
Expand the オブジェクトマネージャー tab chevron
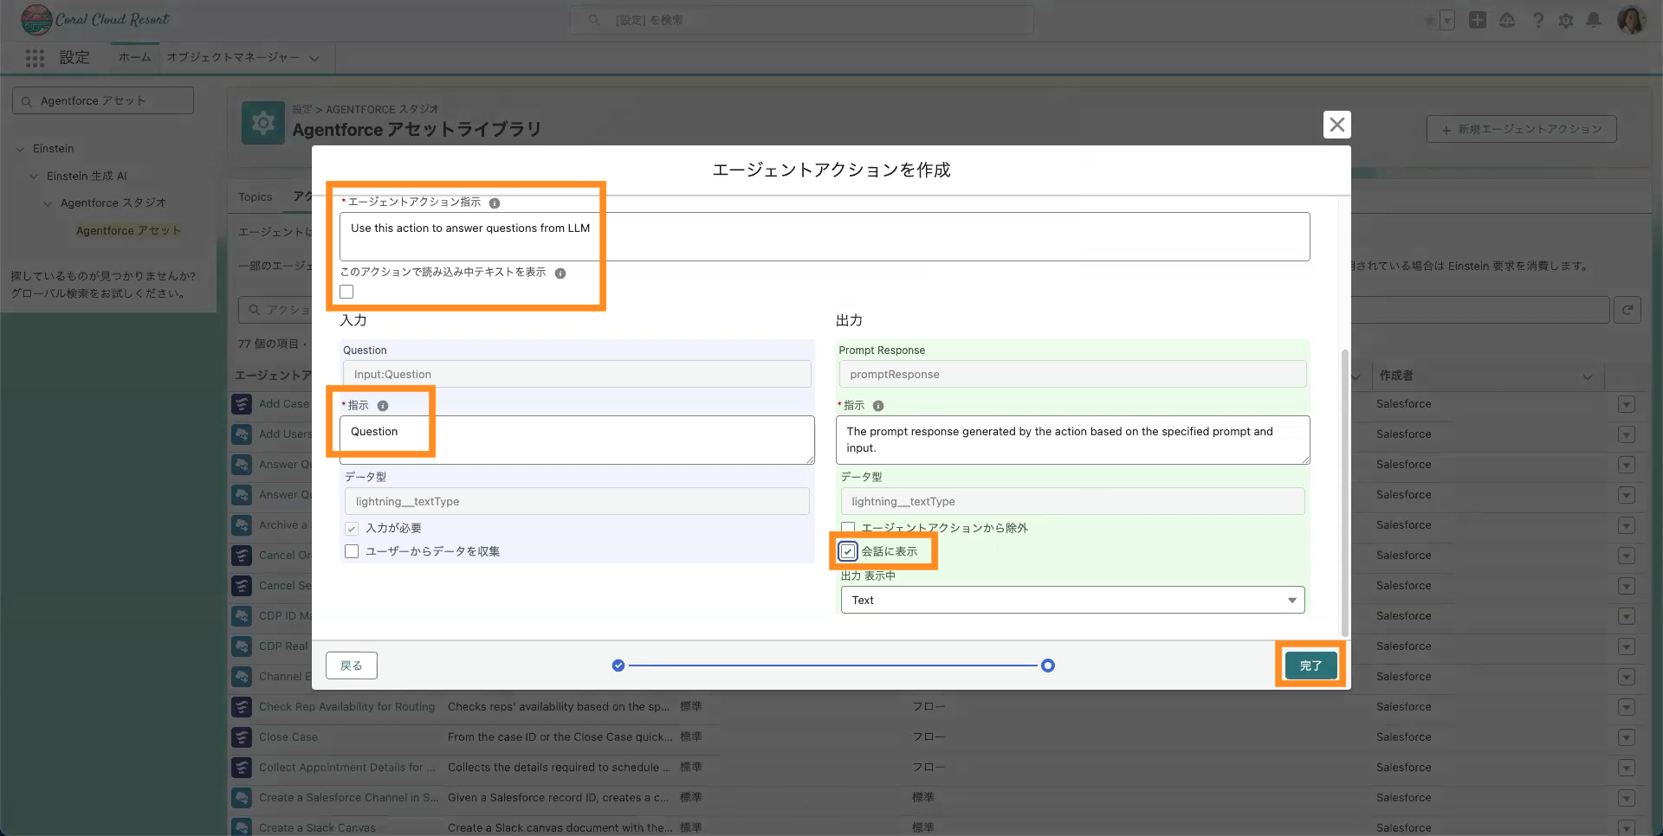click(x=314, y=58)
